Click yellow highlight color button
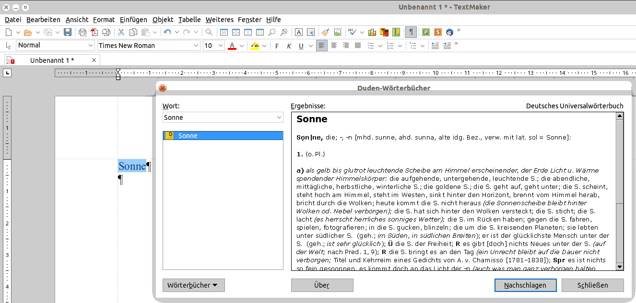Image resolution: width=636 pixels, height=303 pixels. pyautogui.click(x=255, y=46)
